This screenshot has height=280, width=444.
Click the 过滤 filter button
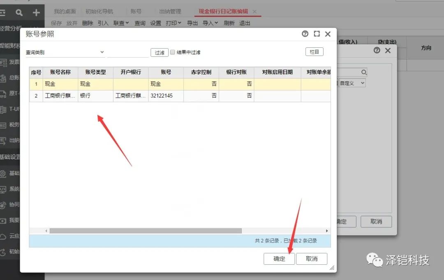point(160,52)
